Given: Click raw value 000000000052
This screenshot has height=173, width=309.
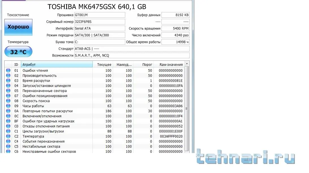Looking at the screenshot, I should [171, 126].
